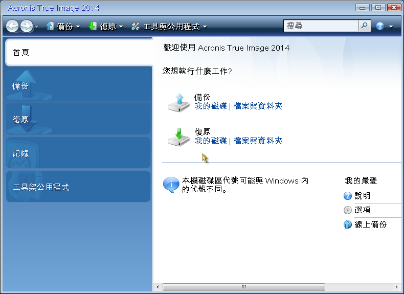
Task: Close the Acronis True Image window
Action: click(x=394, y=8)
